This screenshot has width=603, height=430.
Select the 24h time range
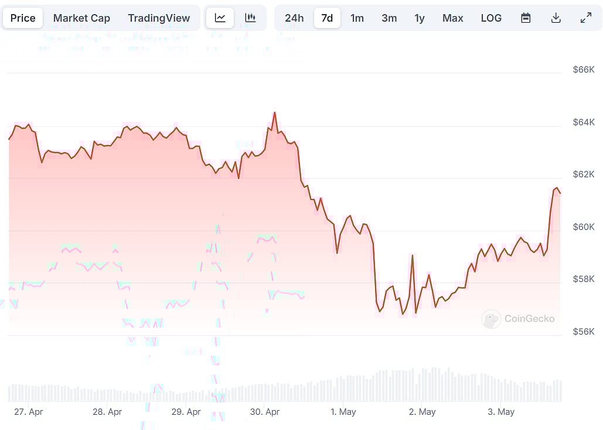[294, 18]
